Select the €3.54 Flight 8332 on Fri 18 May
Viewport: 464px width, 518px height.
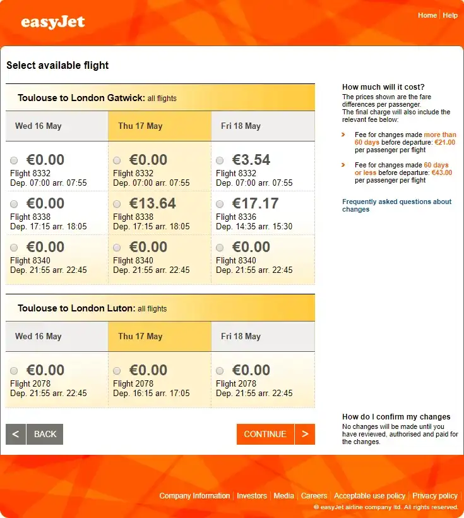220,160
